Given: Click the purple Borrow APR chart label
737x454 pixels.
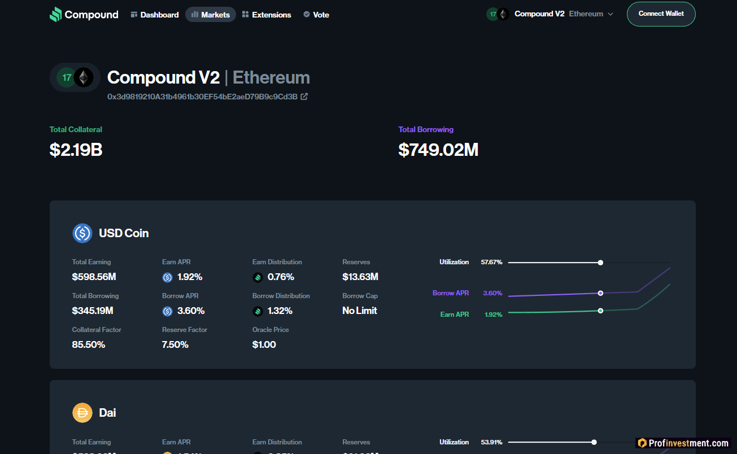Looking at the screenshot, I should [x=451, y=293].
